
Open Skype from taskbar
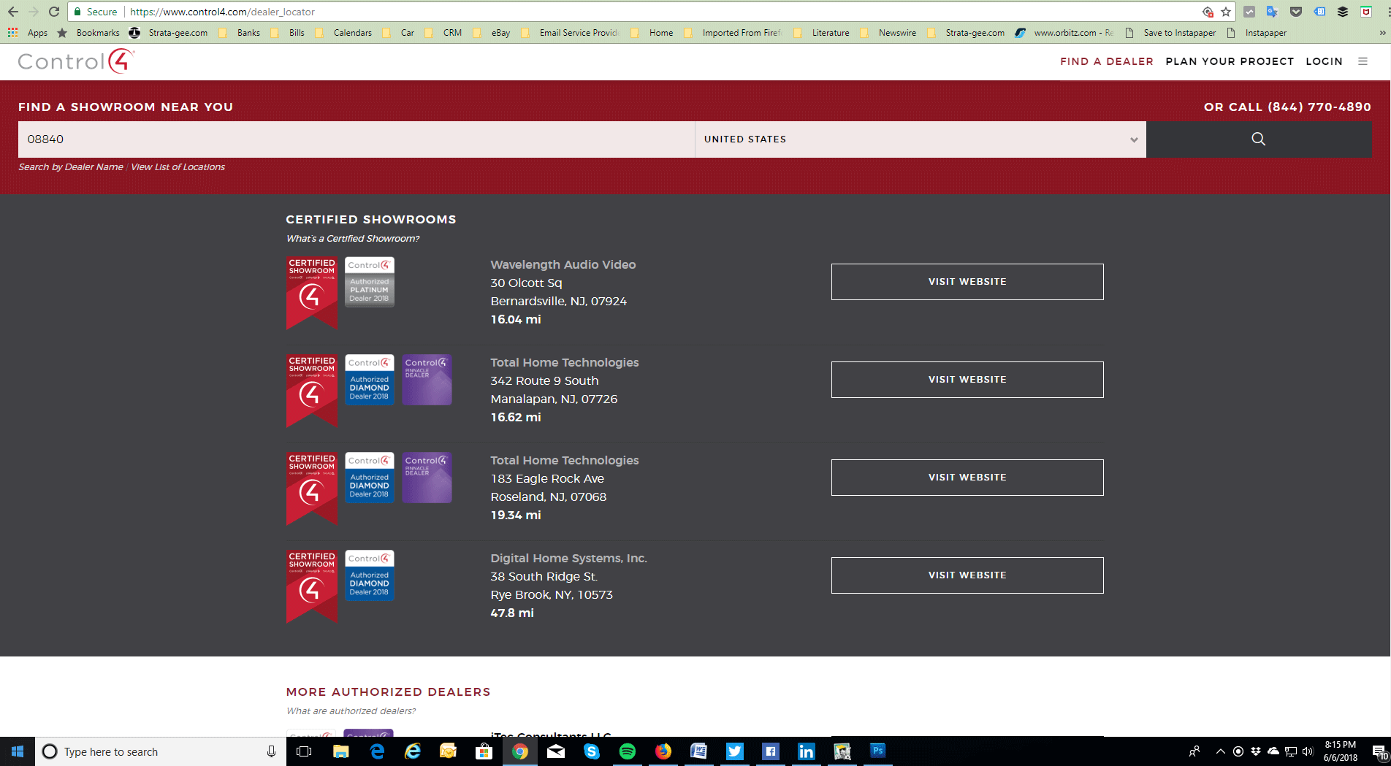point(592,751)
